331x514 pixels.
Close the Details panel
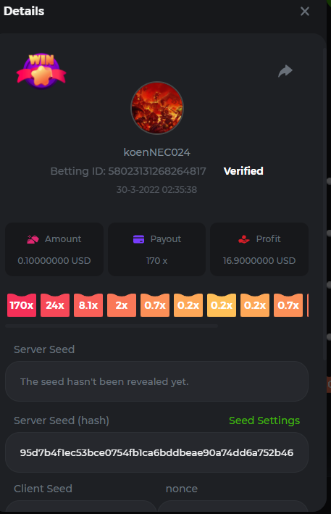click(x=305, y=12)
